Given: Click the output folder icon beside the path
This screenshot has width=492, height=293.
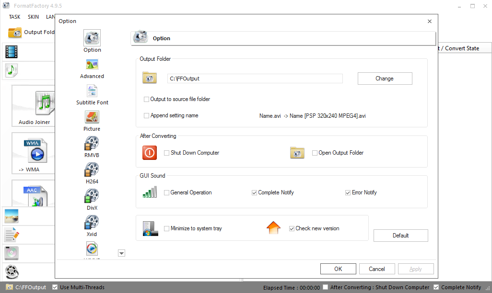Looking at the screenshot, I should pyautogui.click(x=150, y=78).
